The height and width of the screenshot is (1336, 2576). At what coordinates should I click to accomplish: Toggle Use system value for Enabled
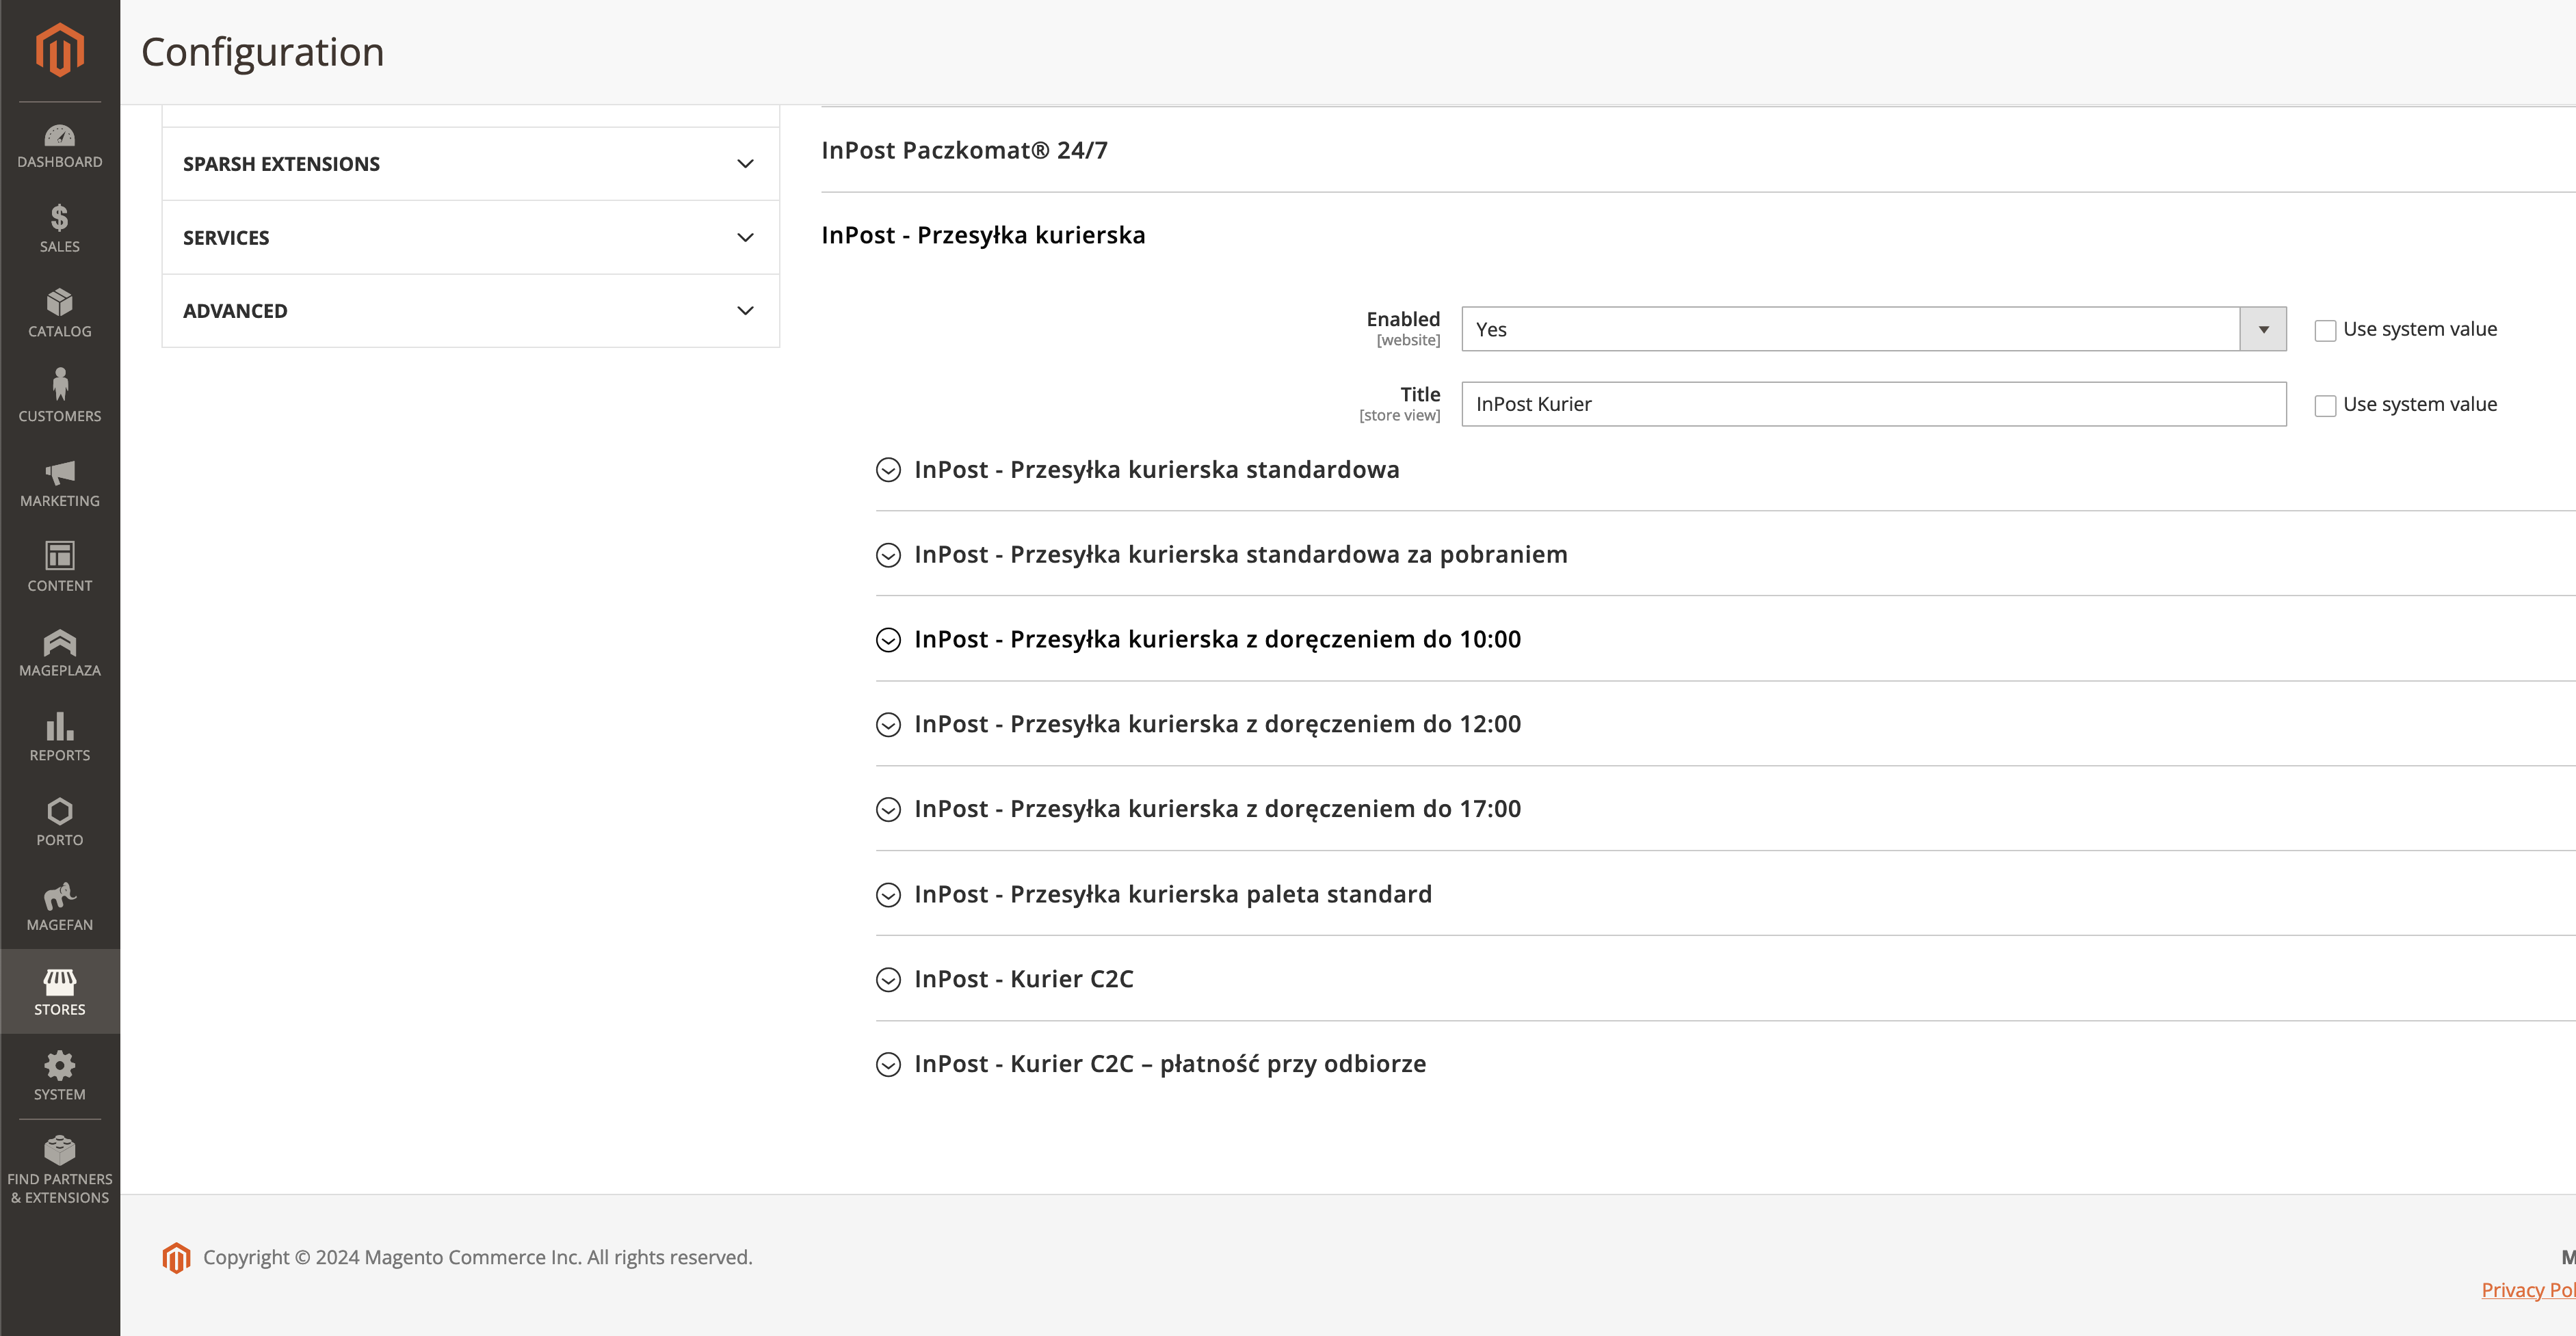click(2325, 331)
